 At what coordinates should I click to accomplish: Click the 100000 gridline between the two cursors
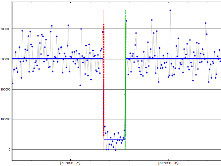click(115, 119)
